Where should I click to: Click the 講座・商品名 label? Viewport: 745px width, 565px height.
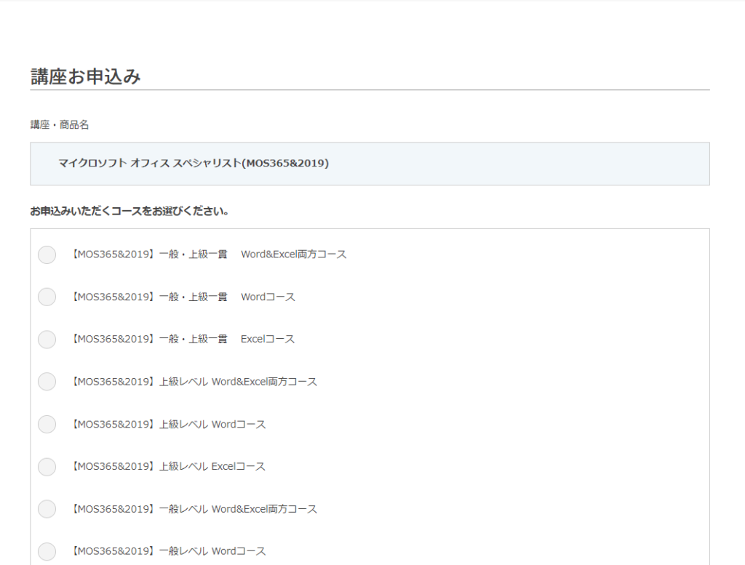(x=60, y=125)
